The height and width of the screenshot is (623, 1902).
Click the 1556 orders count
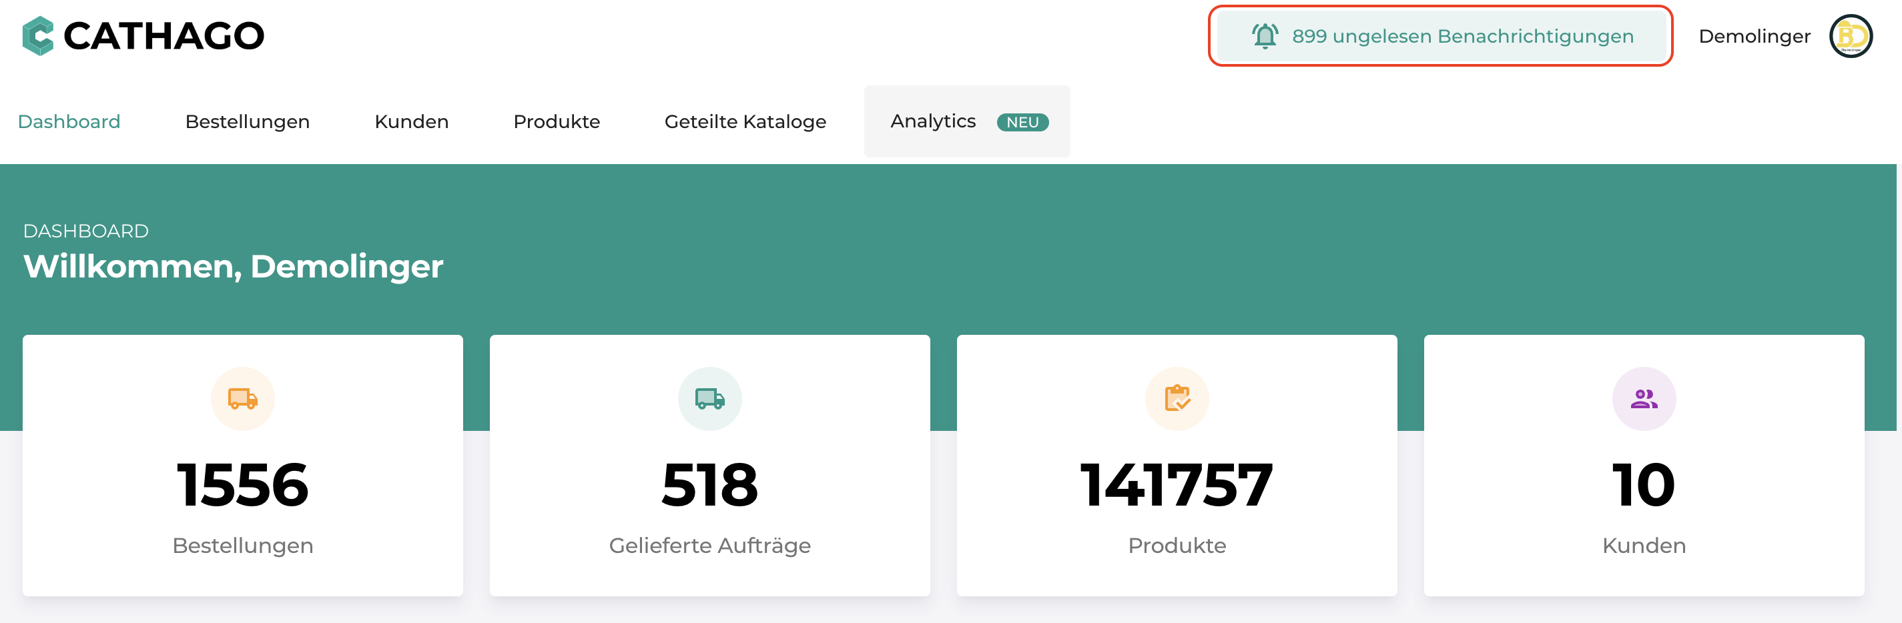tap(243, 485)
